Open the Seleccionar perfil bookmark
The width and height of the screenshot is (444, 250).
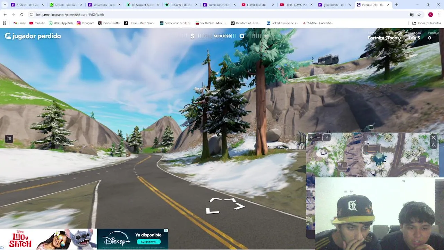175,23
